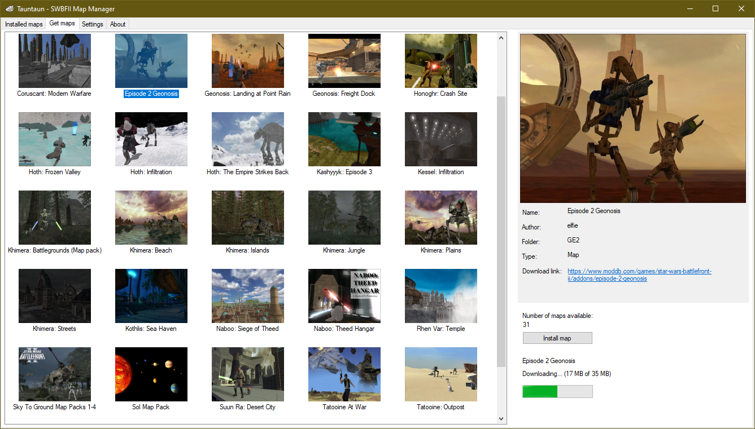Open the Kessel: Infiltration map entry
The image size is (755, 429).
pyautogui.click(x=440, y=139)
